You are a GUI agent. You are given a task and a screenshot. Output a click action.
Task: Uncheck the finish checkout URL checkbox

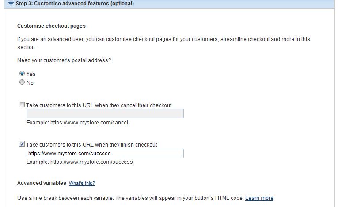coord(22,144)
